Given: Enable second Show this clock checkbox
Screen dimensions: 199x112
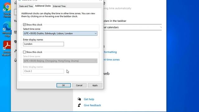Looking at the screenshot, I should 24,52.
